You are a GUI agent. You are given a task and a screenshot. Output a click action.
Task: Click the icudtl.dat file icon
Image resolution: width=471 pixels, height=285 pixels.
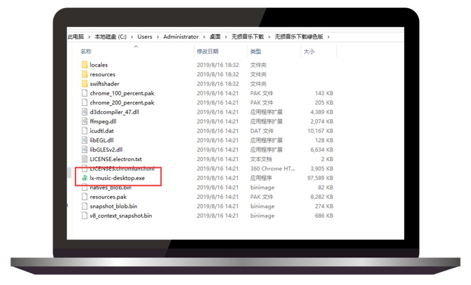(x=84, y=130)
